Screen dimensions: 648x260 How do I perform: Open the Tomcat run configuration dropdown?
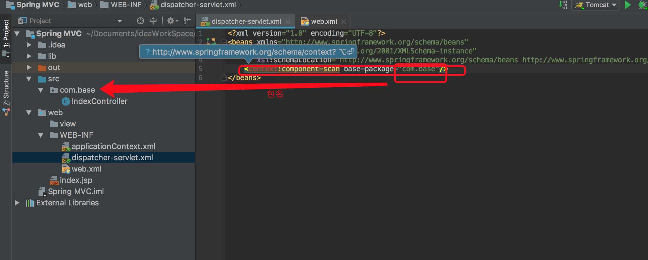click(x=596, y=5)
